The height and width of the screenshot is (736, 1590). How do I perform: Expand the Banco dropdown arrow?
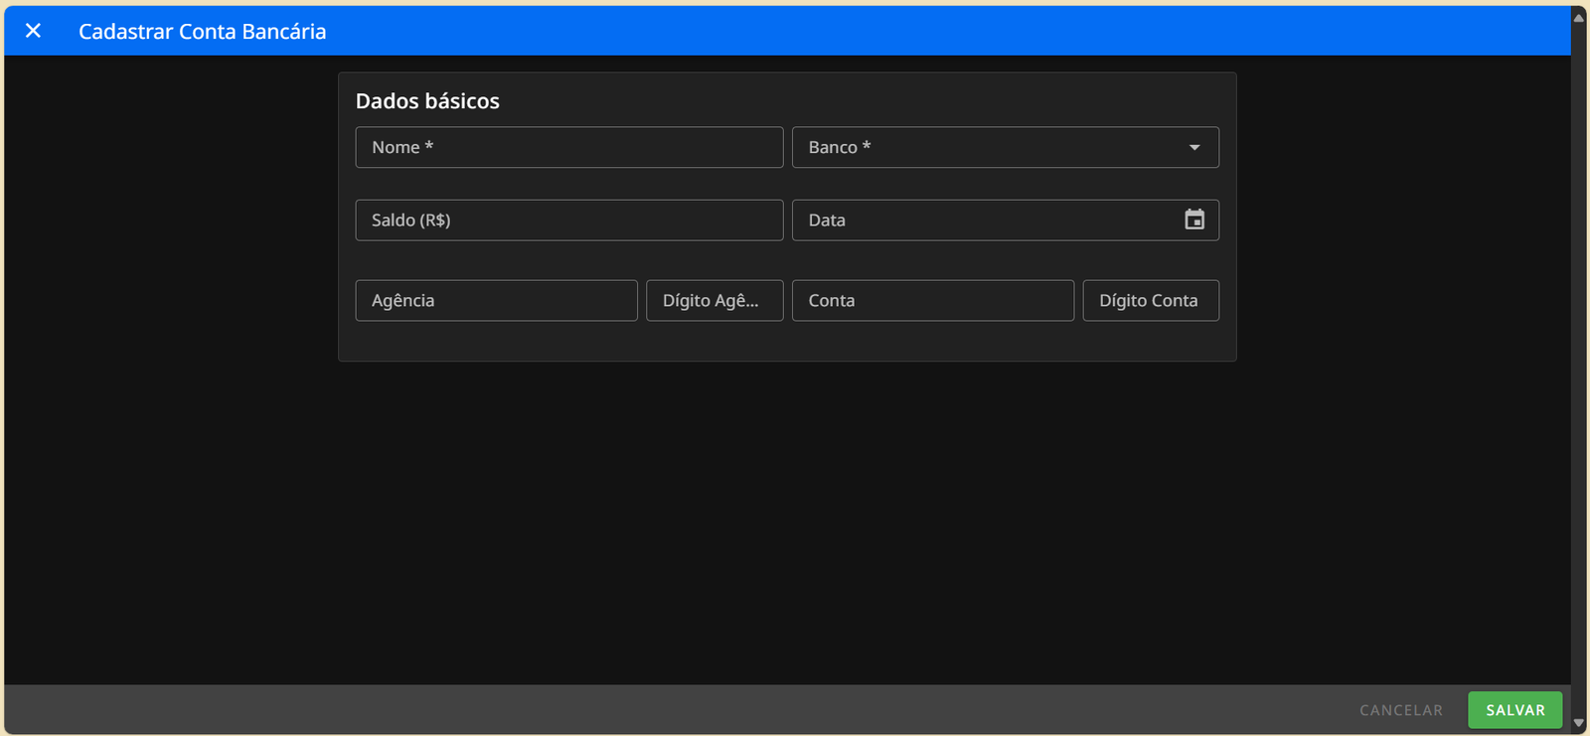pyautogui.click(x=1194, y=148)
